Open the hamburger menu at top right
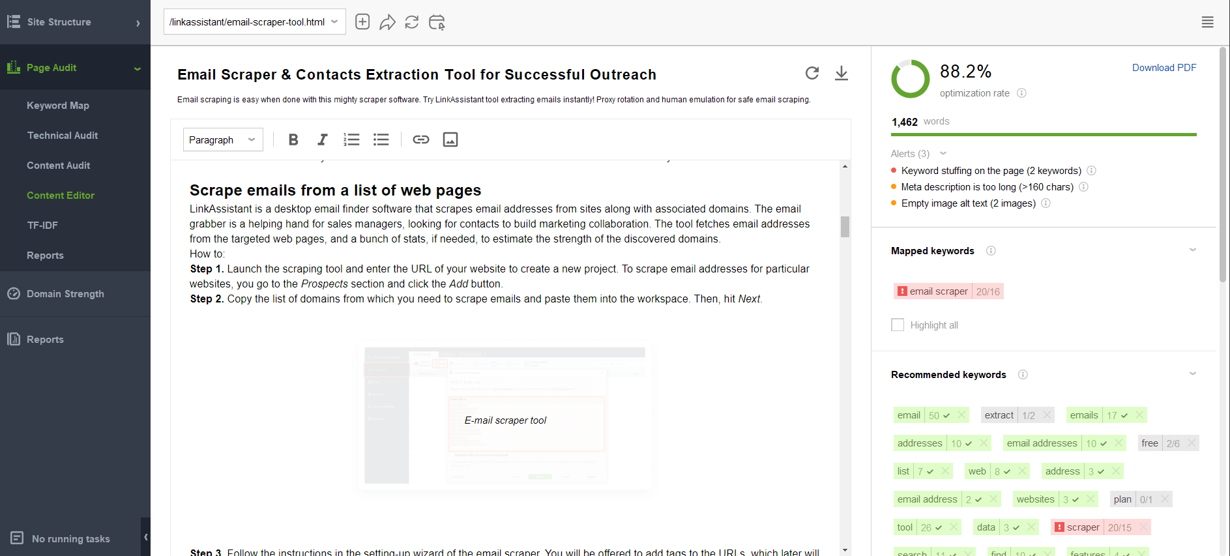 coord(1208,22)
